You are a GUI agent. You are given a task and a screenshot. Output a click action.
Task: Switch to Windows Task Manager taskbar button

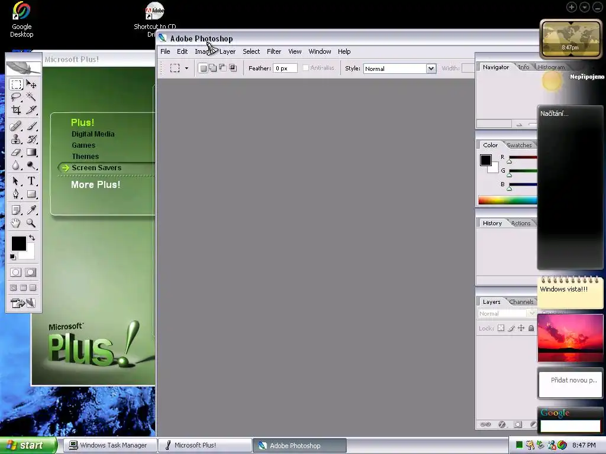pyautogui.click(x=110, y=445)
